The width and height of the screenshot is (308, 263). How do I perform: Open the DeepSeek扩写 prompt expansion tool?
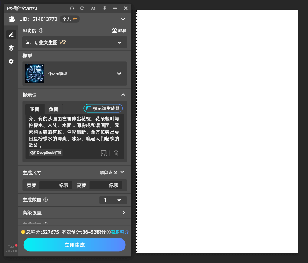[45, 153]
